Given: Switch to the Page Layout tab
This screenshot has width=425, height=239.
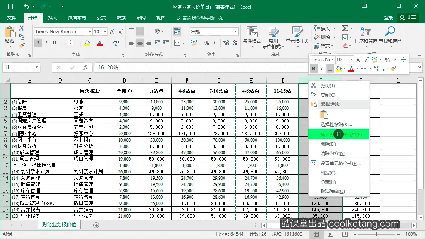Looking at the screenshot, I should point(77,18).
